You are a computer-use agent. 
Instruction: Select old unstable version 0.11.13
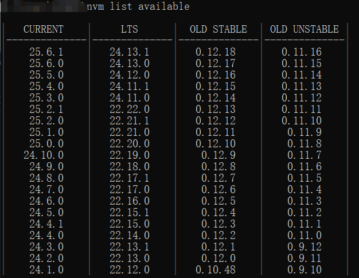(x=302, y=86)
